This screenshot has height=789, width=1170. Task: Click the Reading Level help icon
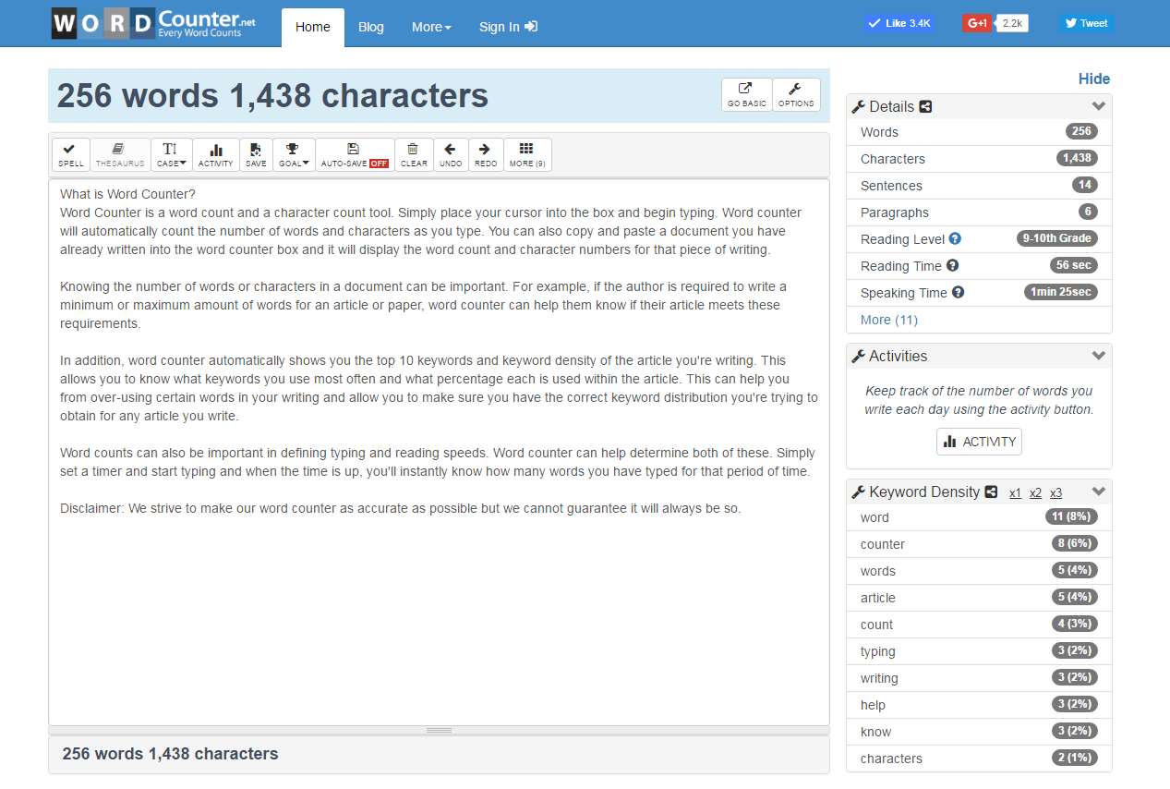(955, 238)
